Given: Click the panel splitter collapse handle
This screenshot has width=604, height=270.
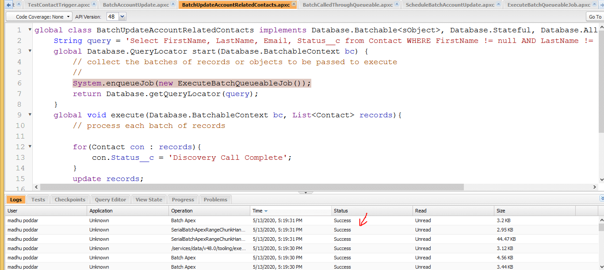Looking at the screenshot, I should point(306,193).
